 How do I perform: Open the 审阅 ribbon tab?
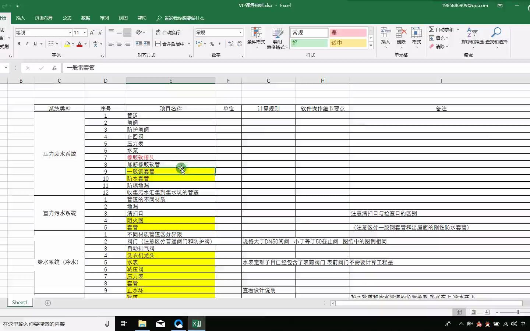click(x=105, y=18)
